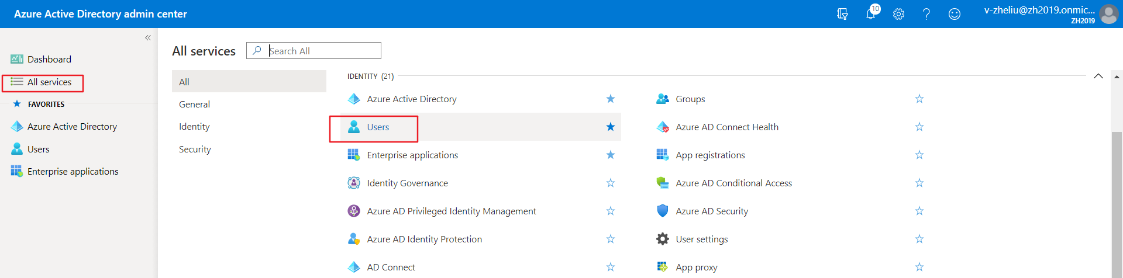Unfavorite Azure Active Directory with its star
This screenshot has height=278, width=1123.
click(x=611, y=99)
